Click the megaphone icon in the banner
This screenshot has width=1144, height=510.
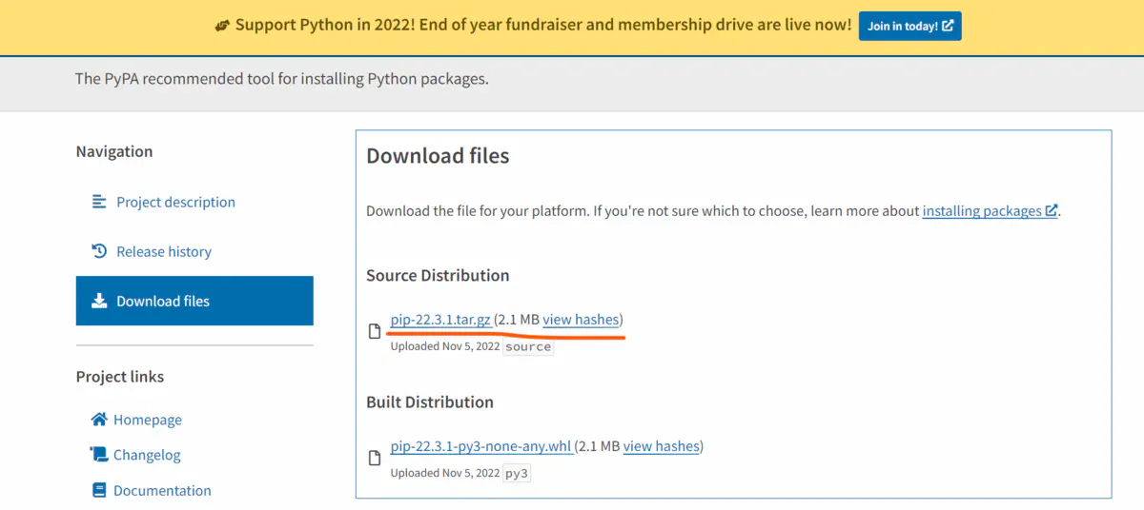click(223, 26)
